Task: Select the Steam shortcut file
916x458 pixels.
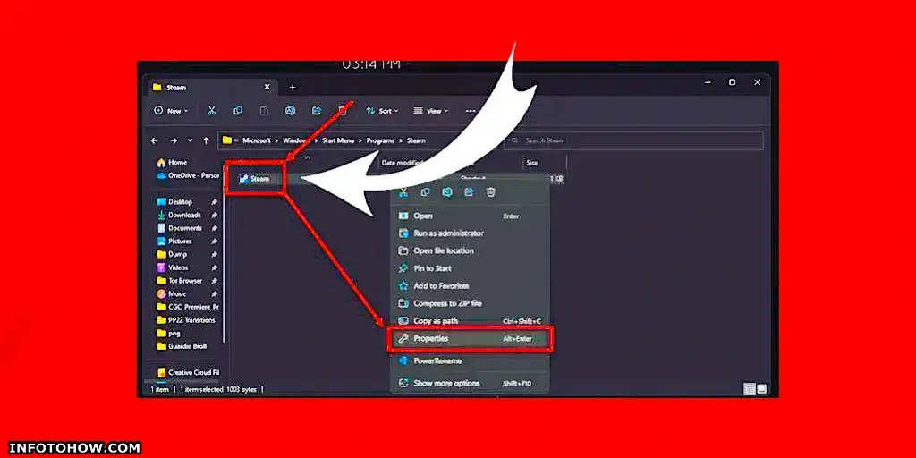Action: tap(255, 179)
